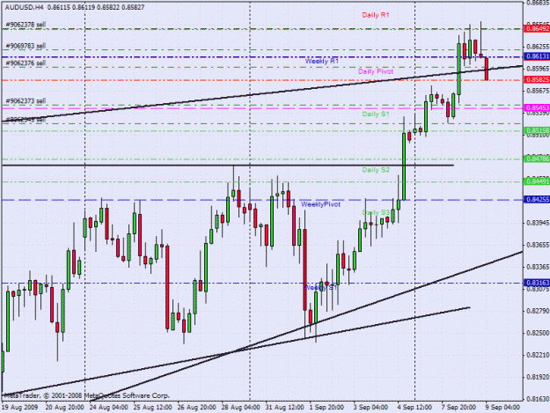Click the 1 Sep 20:00 time label
550x413 pixels.
click(326, 408)
